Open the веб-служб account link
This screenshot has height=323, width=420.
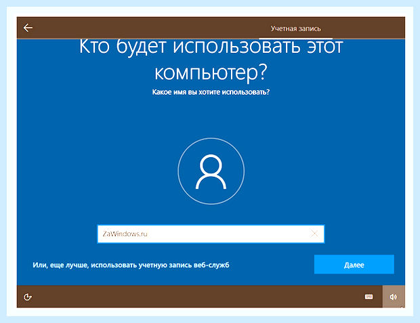tap(131, 265)
